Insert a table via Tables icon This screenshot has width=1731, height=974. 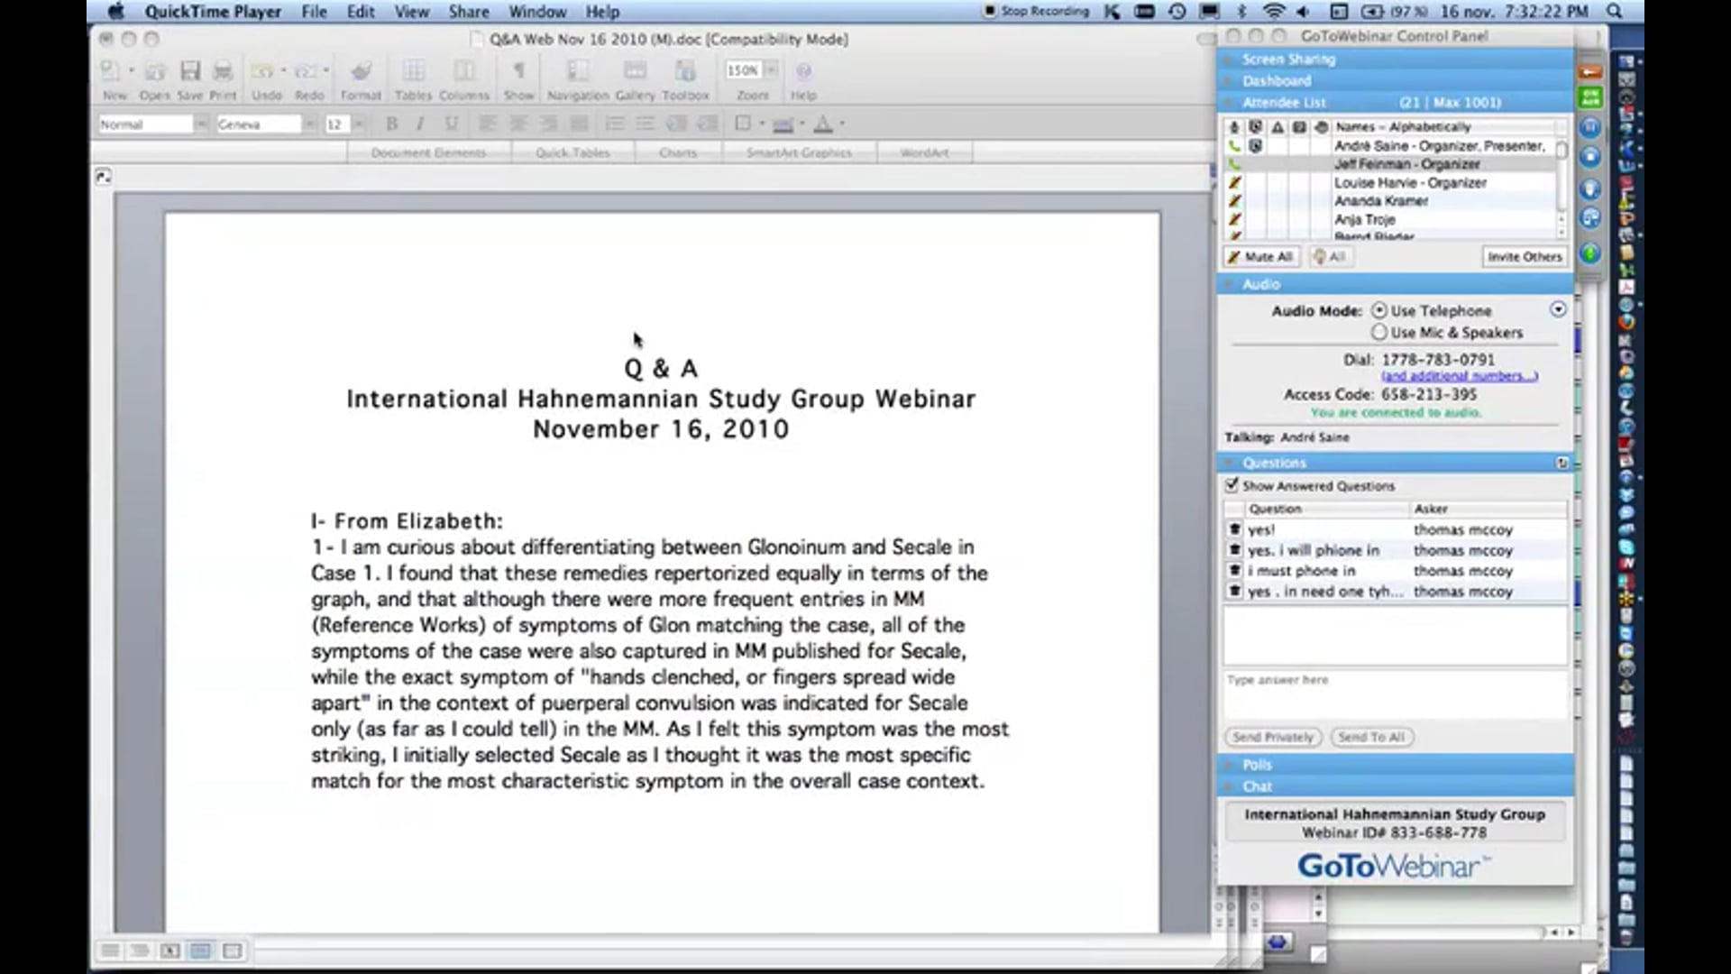(413, 72)
